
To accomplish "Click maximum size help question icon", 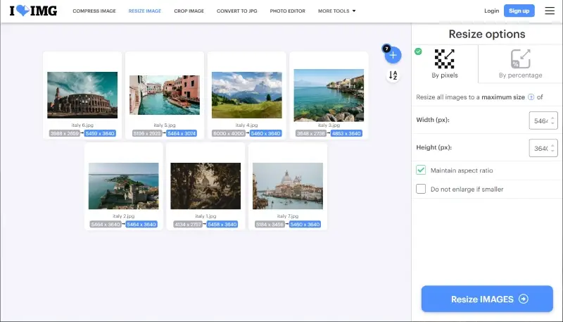I will pyautogui.click(x=531, y=97).
